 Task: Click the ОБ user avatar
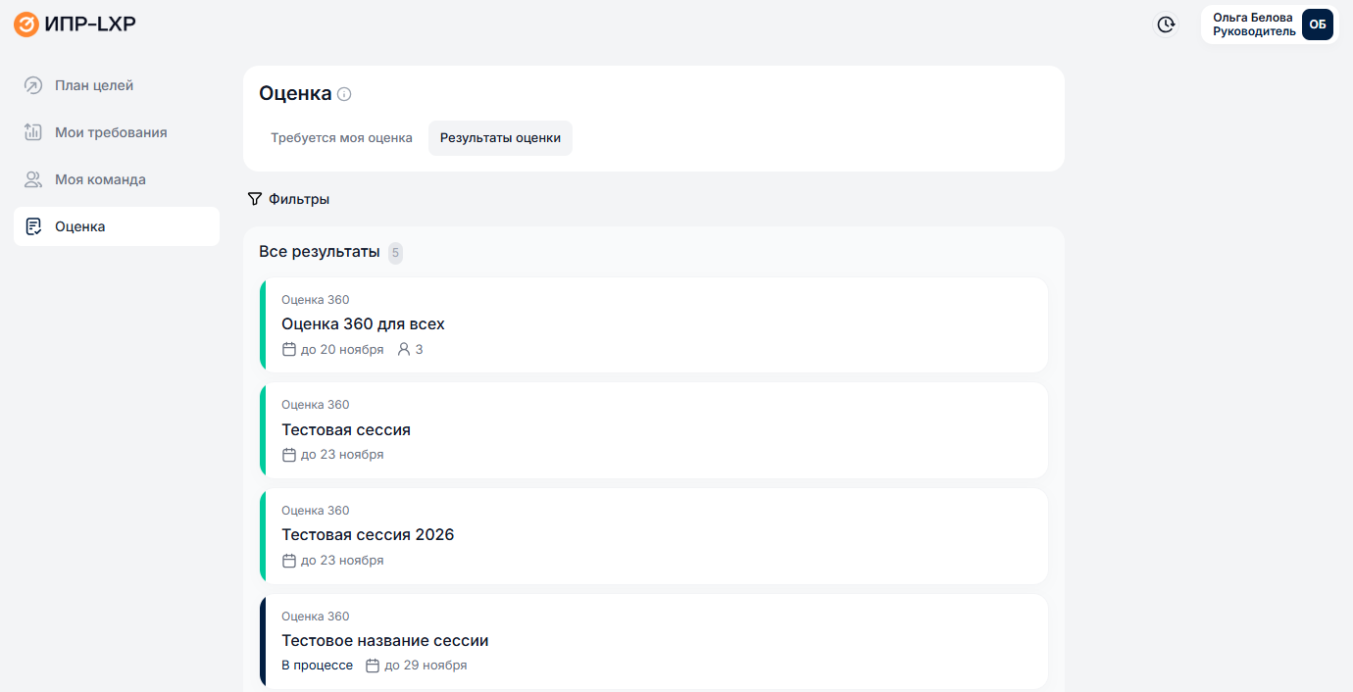click(x=1317, y=25)
